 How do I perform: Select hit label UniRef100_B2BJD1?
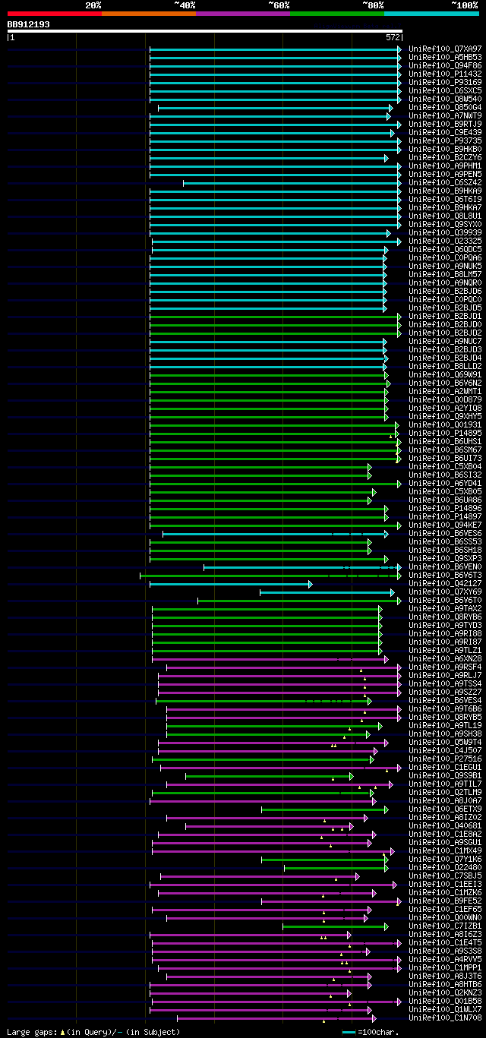click(445, 316)
